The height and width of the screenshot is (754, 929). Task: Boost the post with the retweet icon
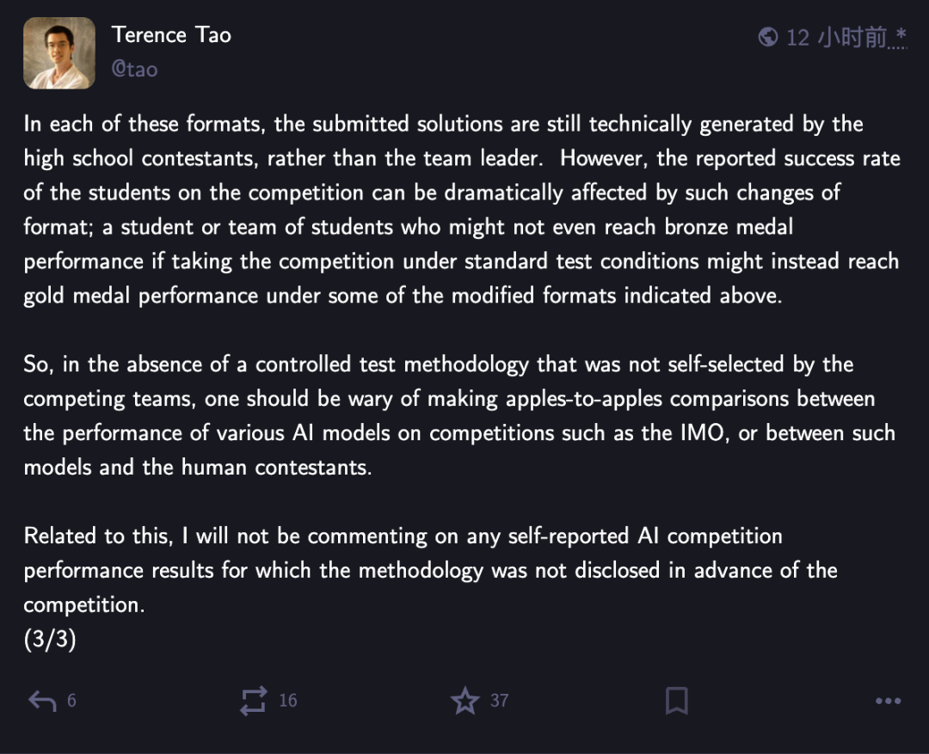click(253, 702)
